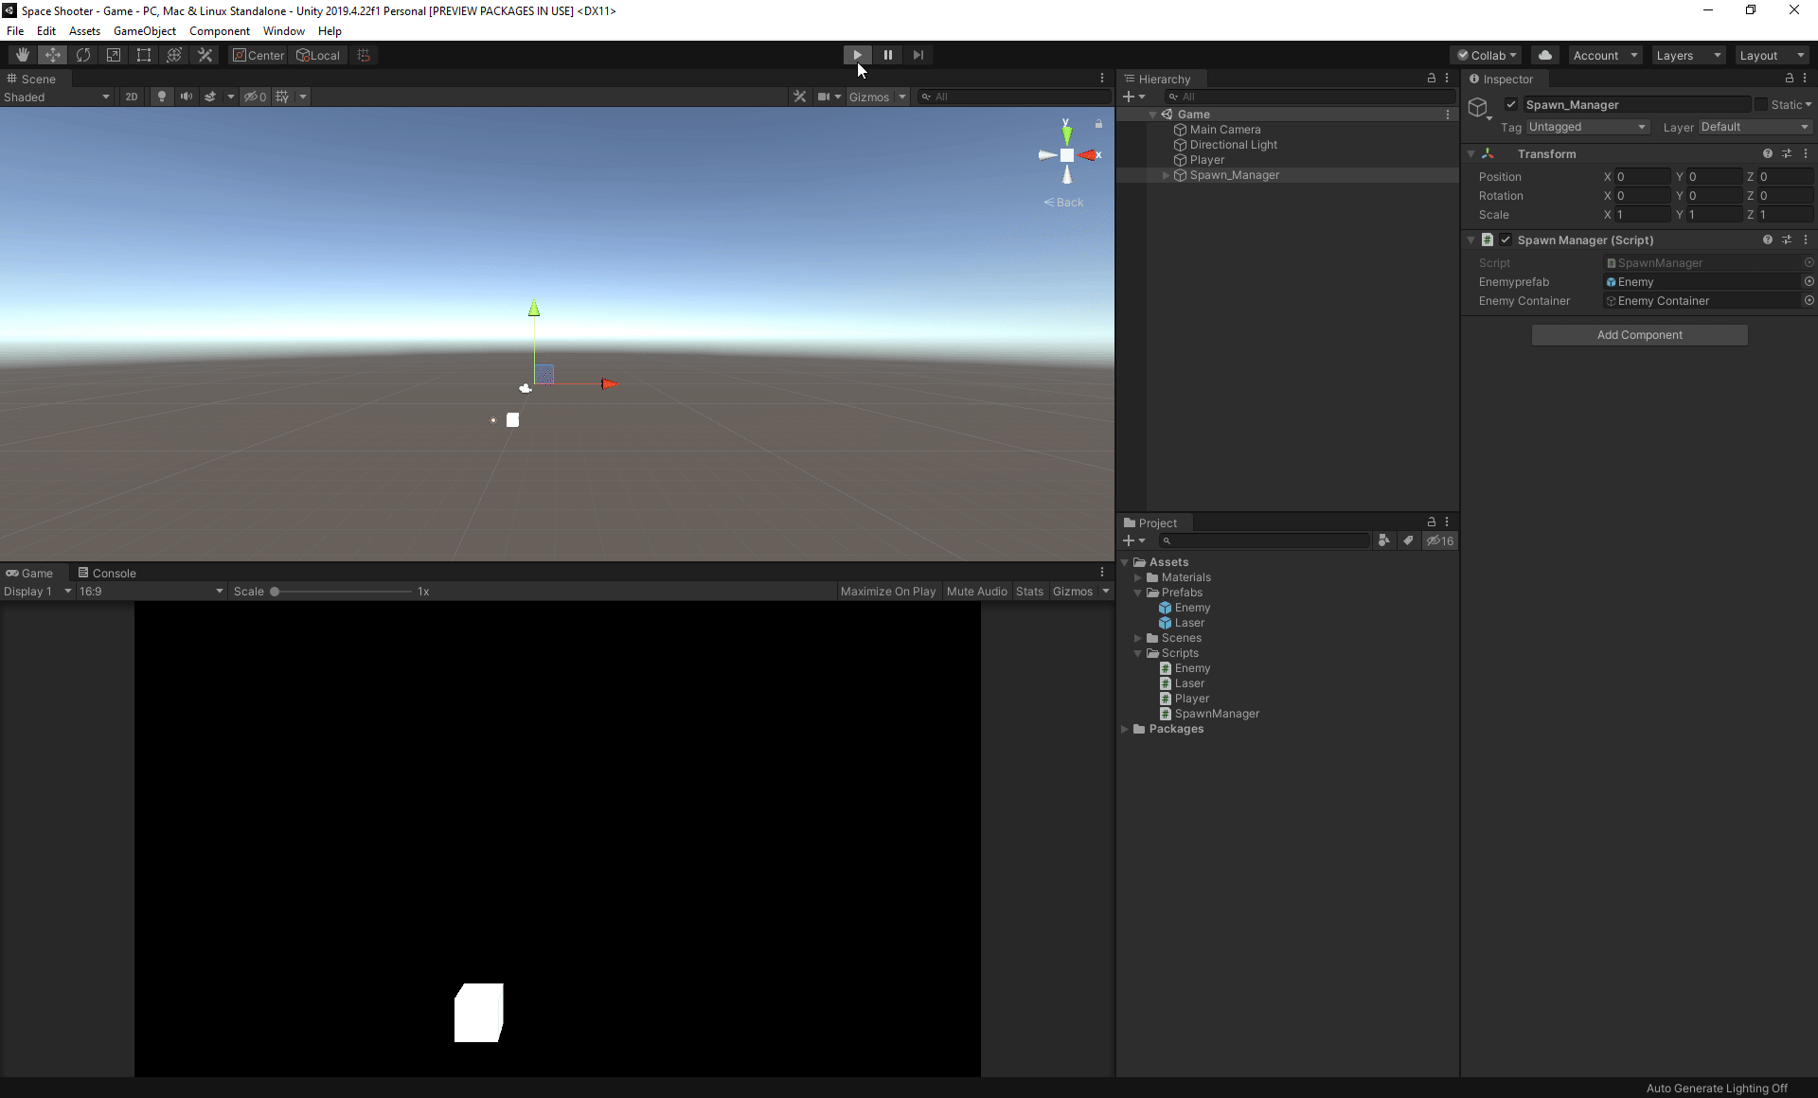This screenshot has height=1098, width=1818.
Task: Open Unity cloud services icon
Action: click(1544, 55)
